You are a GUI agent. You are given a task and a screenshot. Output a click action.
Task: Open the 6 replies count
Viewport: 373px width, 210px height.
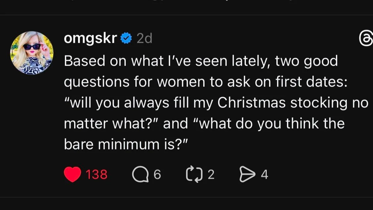click(158, 174)
